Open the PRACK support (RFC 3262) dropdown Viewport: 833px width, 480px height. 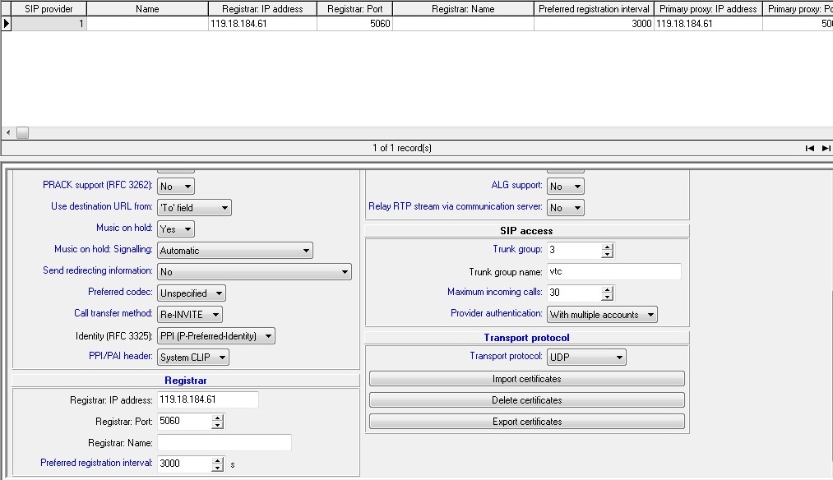pos(176,187)
